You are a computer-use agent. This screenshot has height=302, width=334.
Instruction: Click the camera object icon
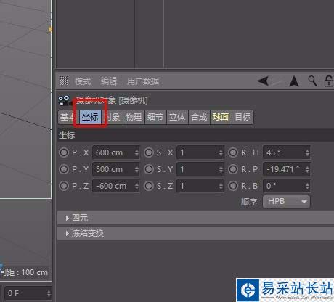[65, 100]
